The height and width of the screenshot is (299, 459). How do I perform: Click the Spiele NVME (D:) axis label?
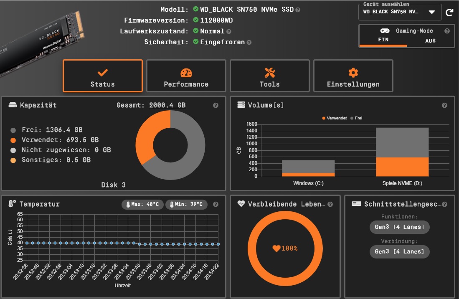point(402,183)
